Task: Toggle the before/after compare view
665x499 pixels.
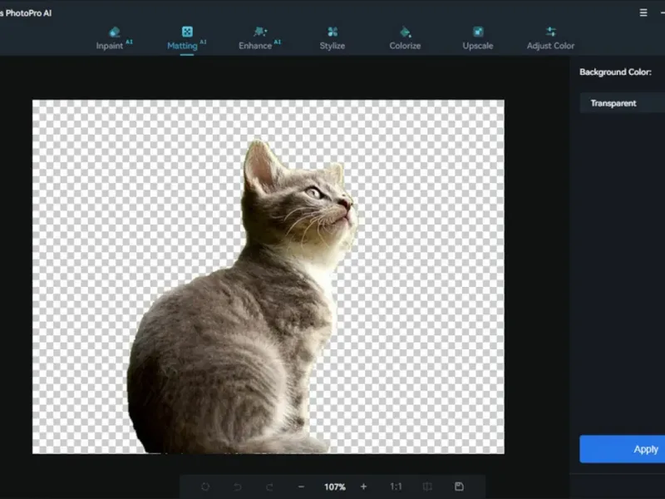Action: tap(427, 487)
